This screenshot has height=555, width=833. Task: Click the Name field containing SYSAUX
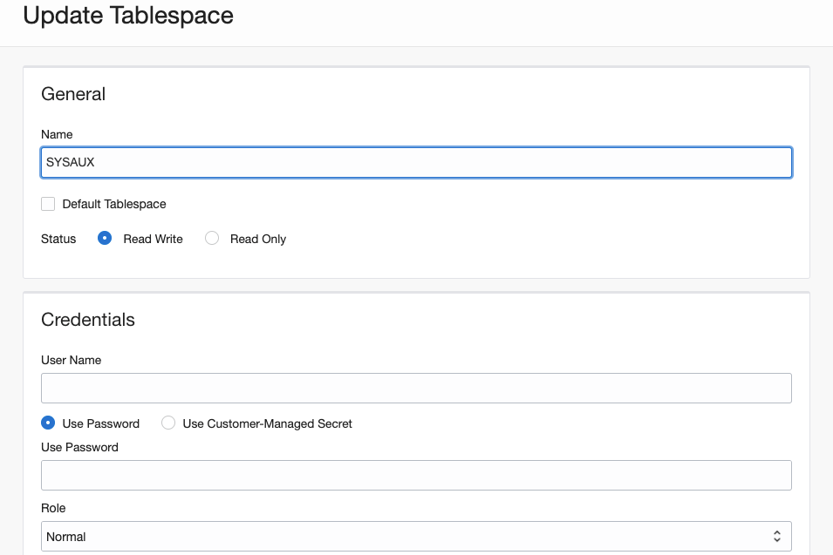416,162
